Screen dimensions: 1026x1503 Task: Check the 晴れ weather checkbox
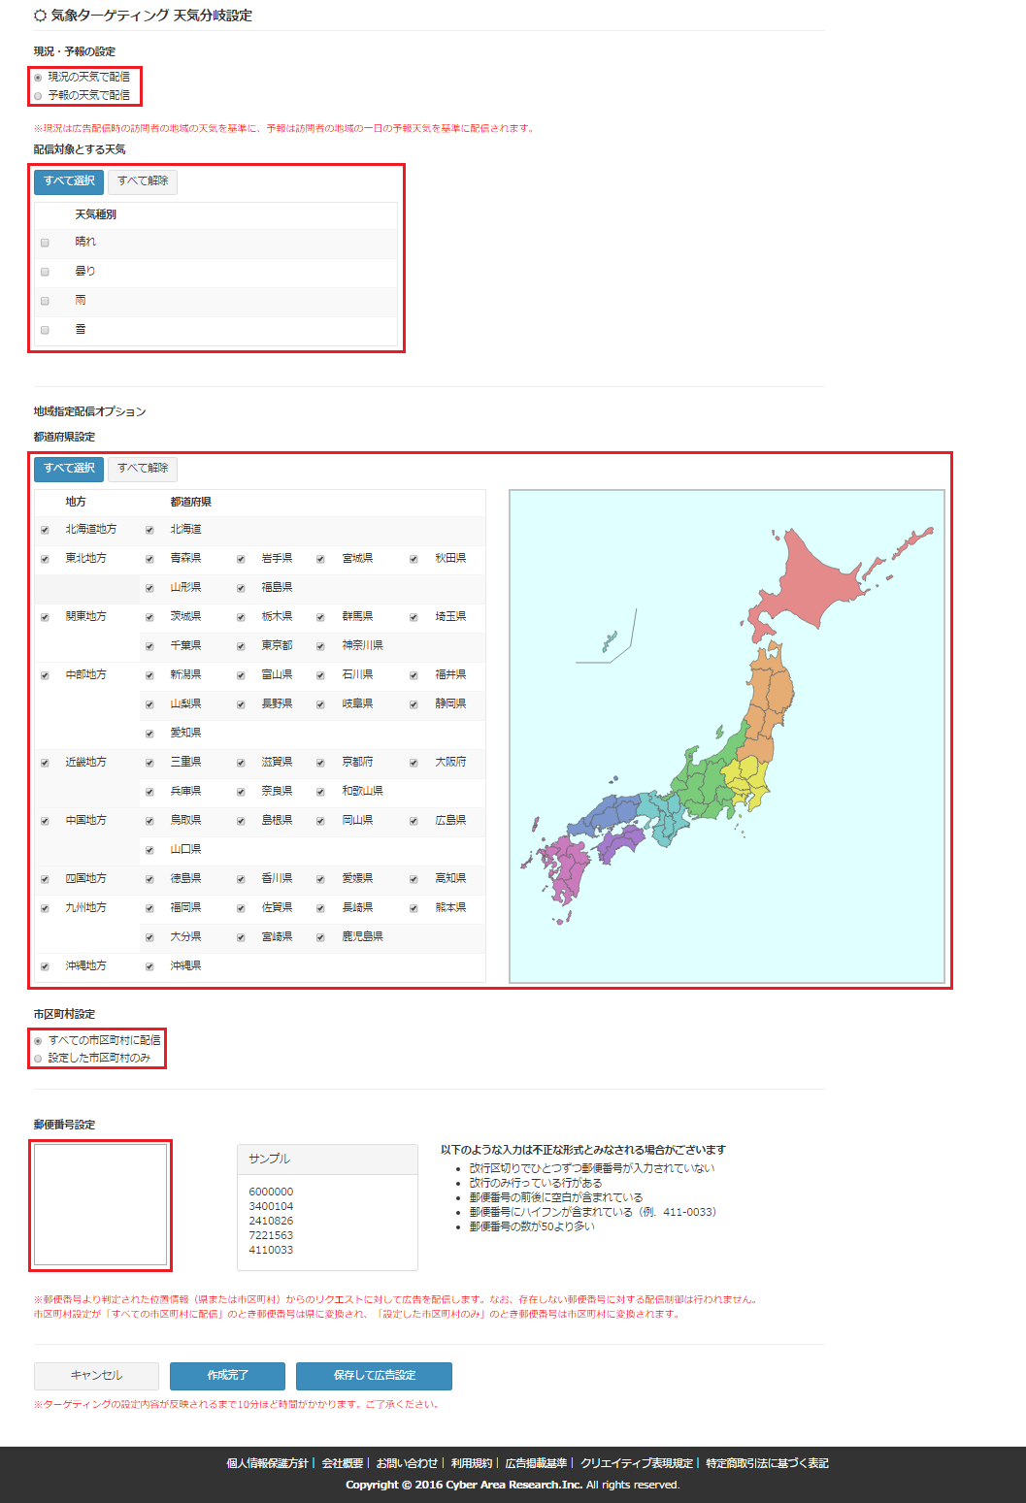pyautogui.click(x=45, y=243)
